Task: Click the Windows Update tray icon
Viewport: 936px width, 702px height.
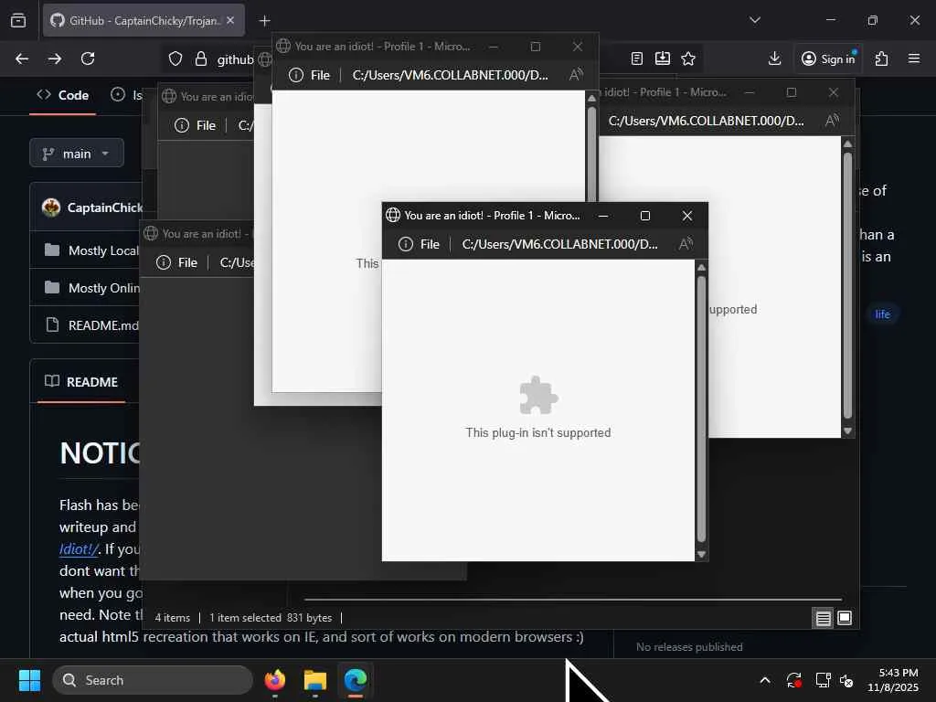Action: (x=794, y=680)
